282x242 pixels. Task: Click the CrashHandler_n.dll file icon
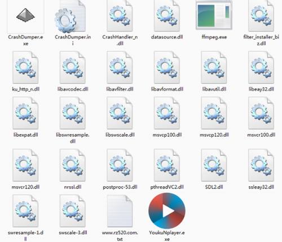click(120, 16)
